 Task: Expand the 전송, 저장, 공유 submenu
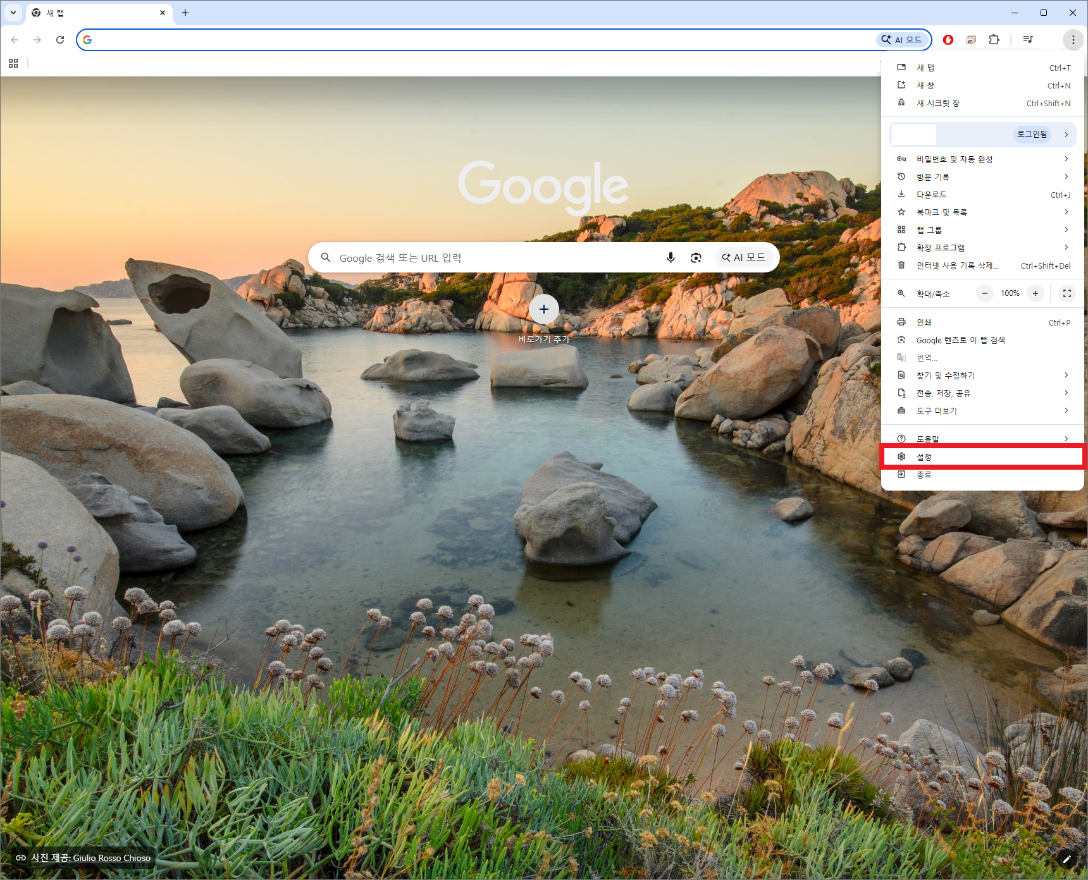[x=983, y=393]
